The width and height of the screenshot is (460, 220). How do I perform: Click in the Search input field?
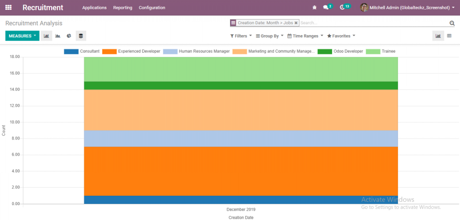coord(374,23)
